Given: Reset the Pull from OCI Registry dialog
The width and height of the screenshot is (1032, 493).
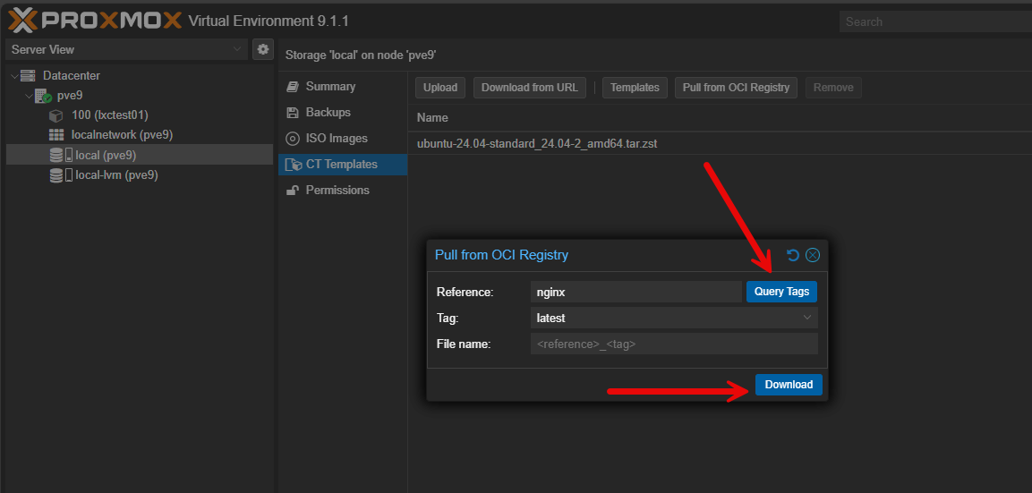Looking at the screenshot, I should (792, 255).
